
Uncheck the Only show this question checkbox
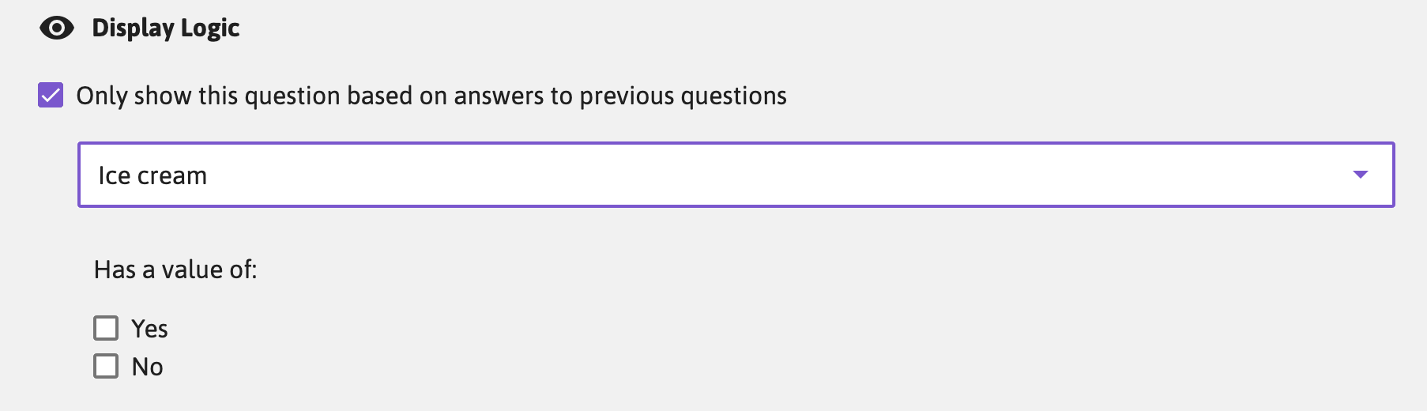pos(51,96)
